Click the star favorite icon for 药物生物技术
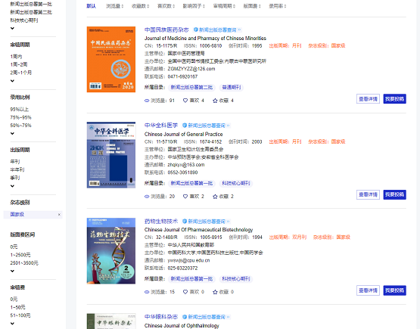 tap(215, 292)
